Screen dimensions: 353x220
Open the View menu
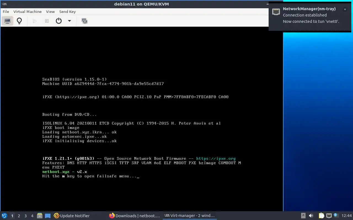(x=50, y=12)
